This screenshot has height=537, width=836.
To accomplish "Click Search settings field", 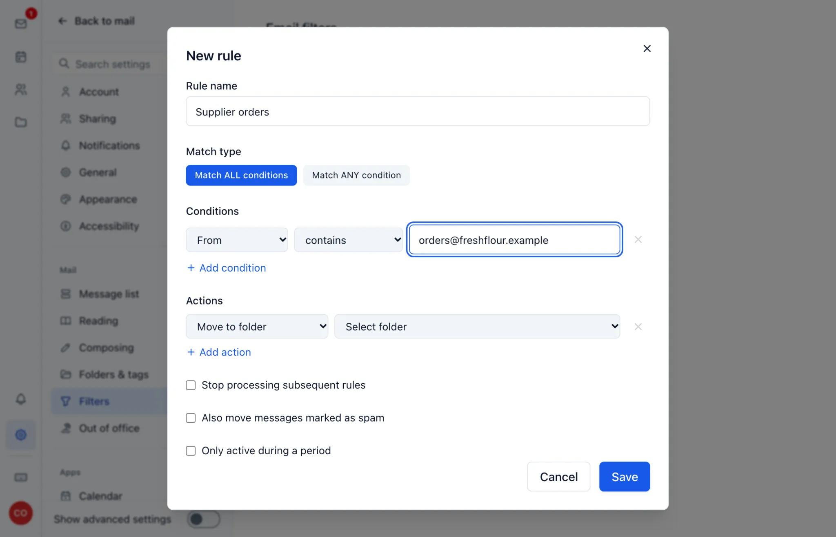I will tap(110, 64).
